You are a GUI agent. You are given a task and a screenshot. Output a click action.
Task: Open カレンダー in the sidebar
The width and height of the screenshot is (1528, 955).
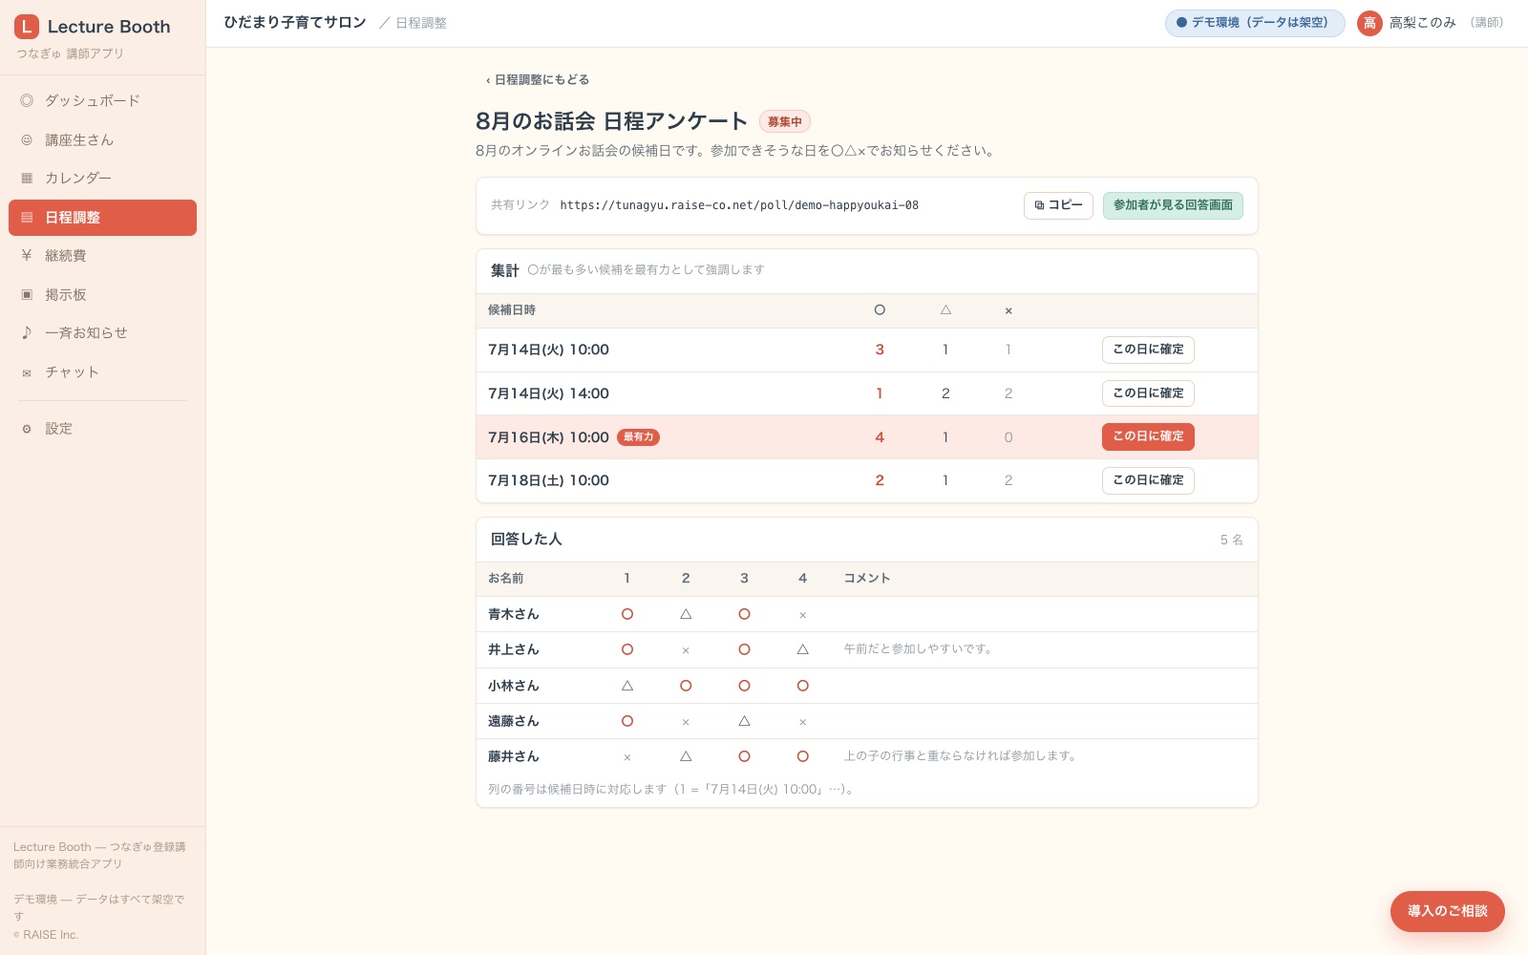point(102,178)
